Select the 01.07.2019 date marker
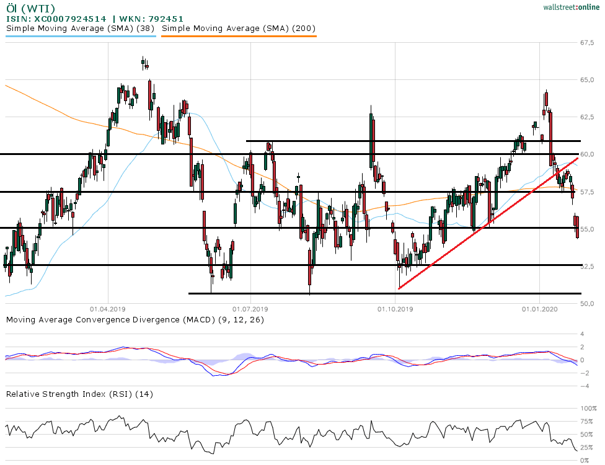The image size is (605, 465). click(250, 308)
